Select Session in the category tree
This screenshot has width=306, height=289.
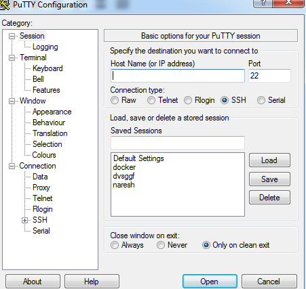(32, 36)
